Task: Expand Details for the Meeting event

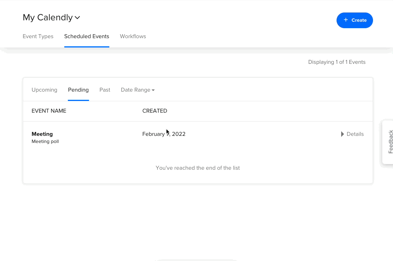Action: click(352, 134)
